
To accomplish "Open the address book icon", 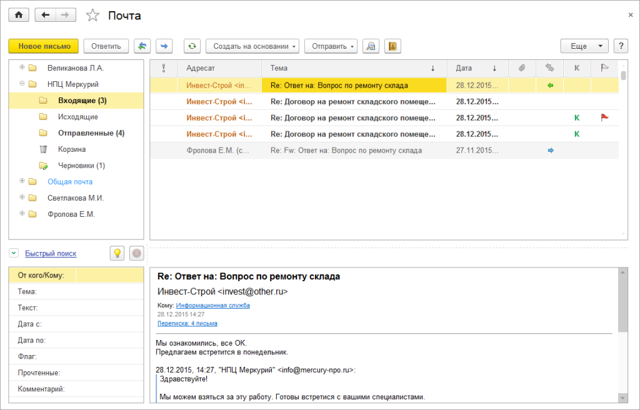I will click(392, 46).
